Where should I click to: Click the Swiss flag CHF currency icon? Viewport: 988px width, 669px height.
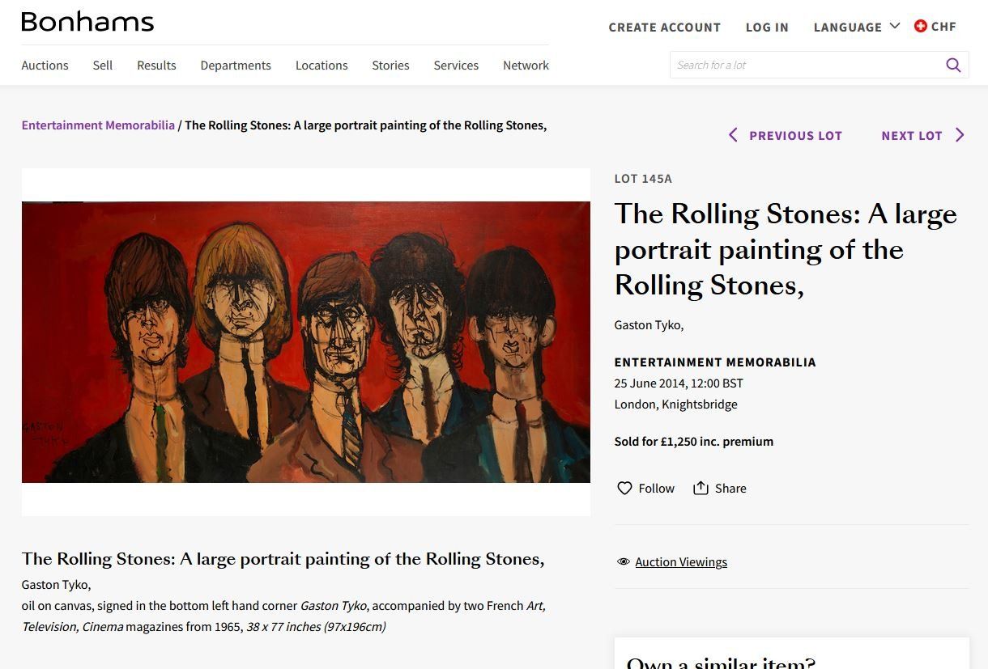pyautogui.click(x=920, y=26)
